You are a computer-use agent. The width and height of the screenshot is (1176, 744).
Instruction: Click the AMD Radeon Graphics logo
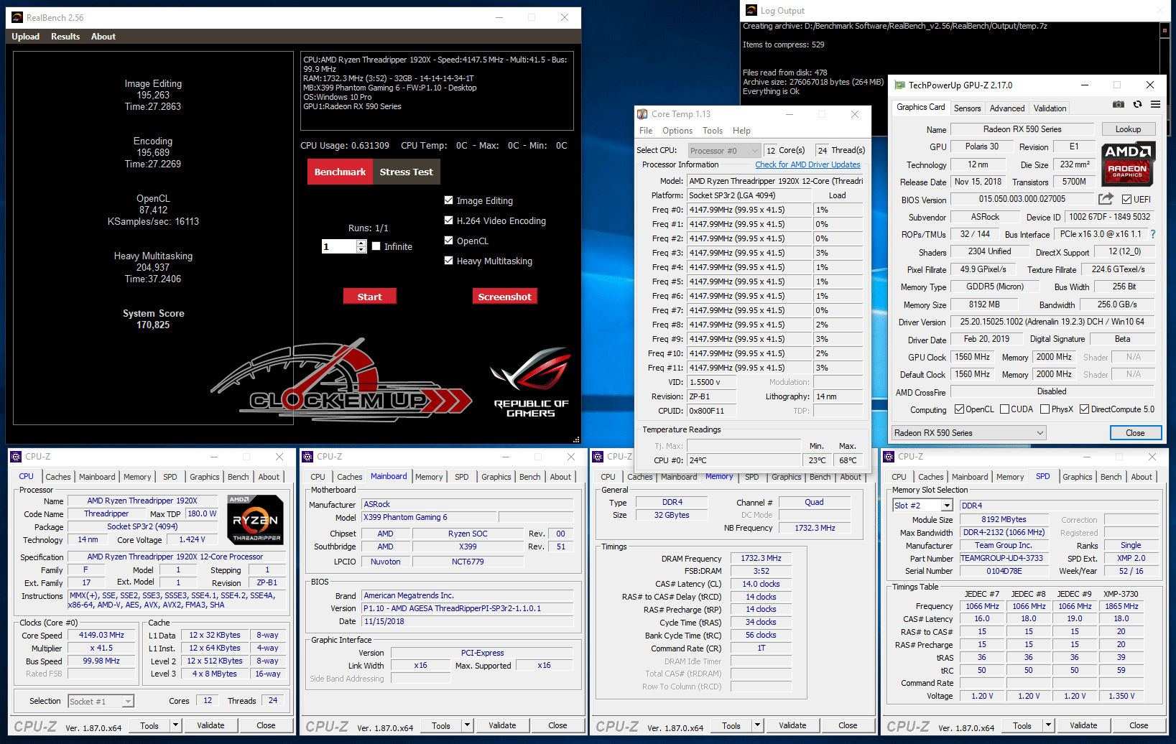(1127, 164)
